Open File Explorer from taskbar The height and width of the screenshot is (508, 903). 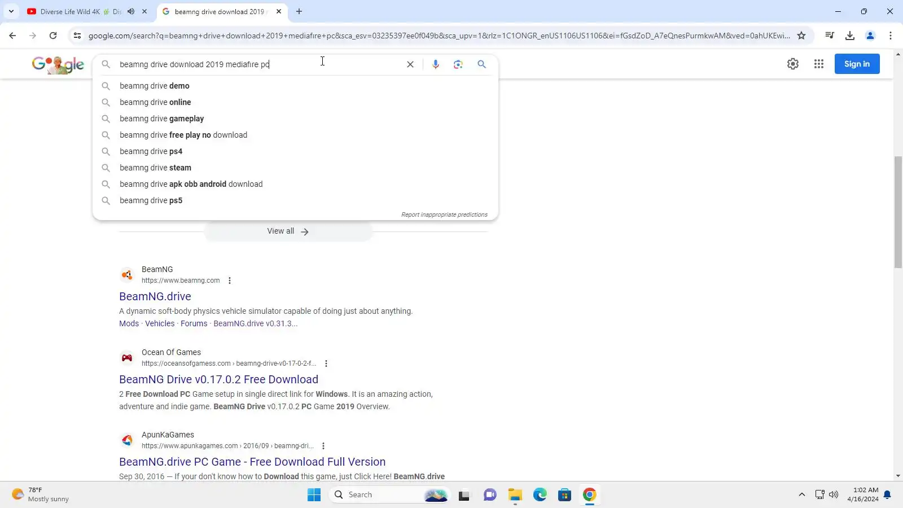(515, 495)
